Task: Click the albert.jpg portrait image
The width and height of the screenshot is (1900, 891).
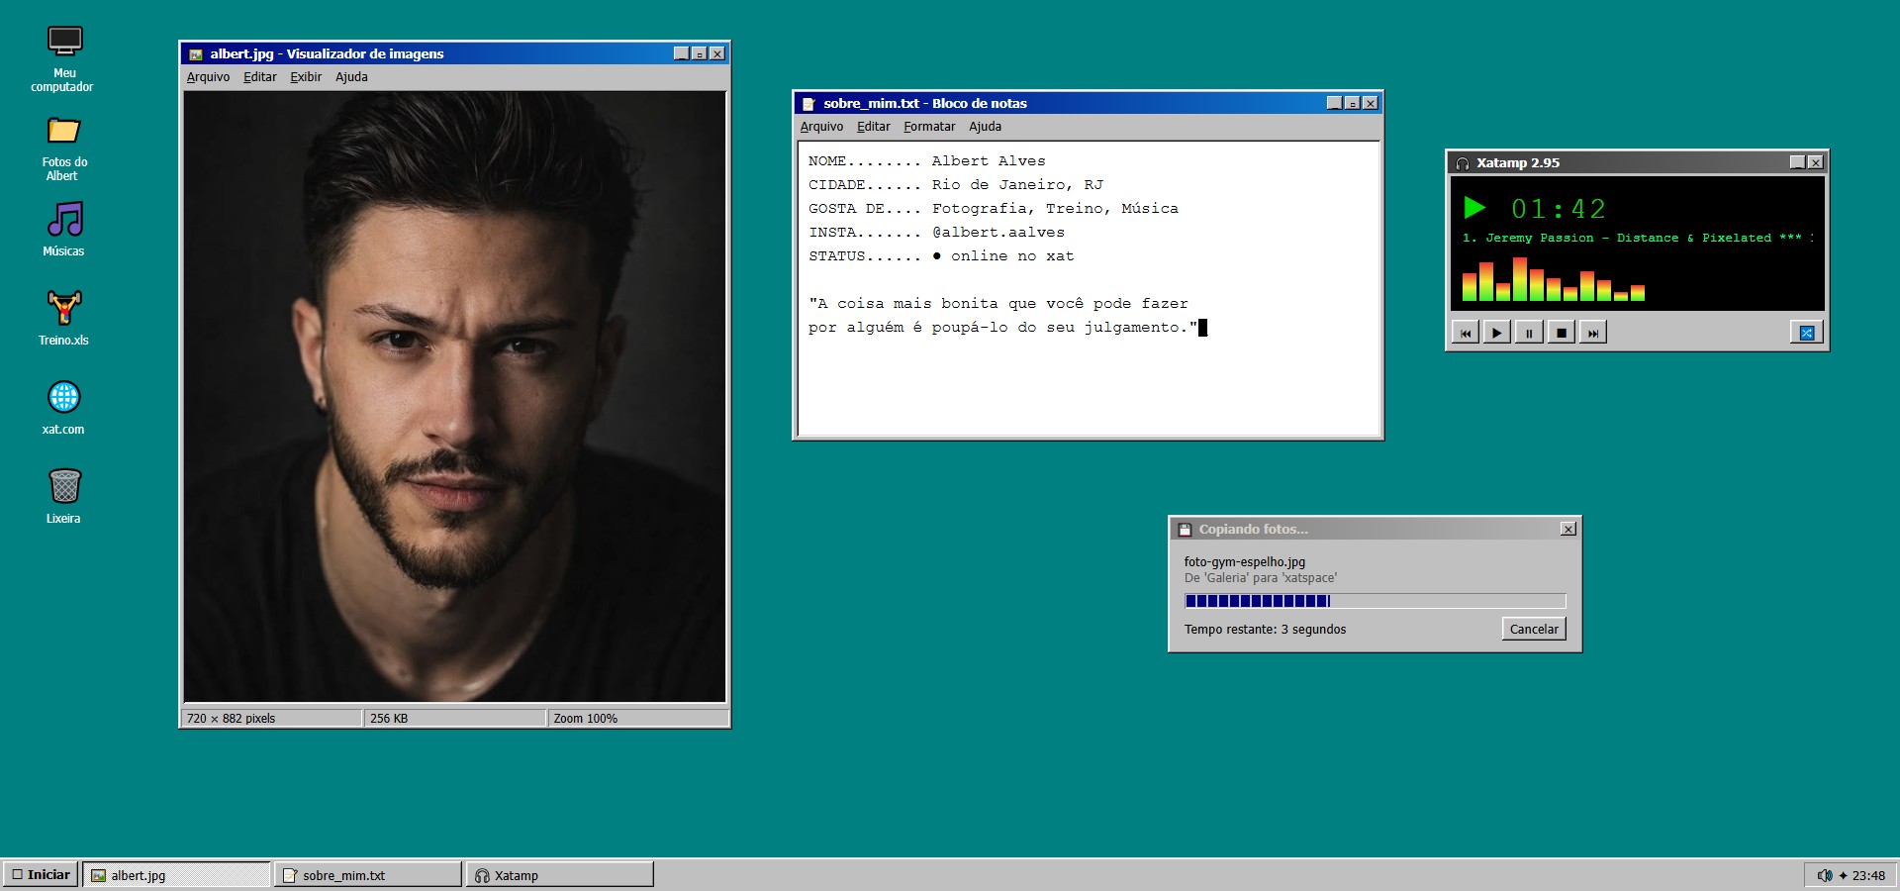Action: (x=455, y=397)
